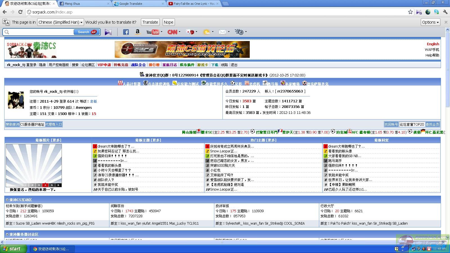Click the Facebook icon in the toolbar
Screen dimensions: 450x253
[x=126, y=32]
